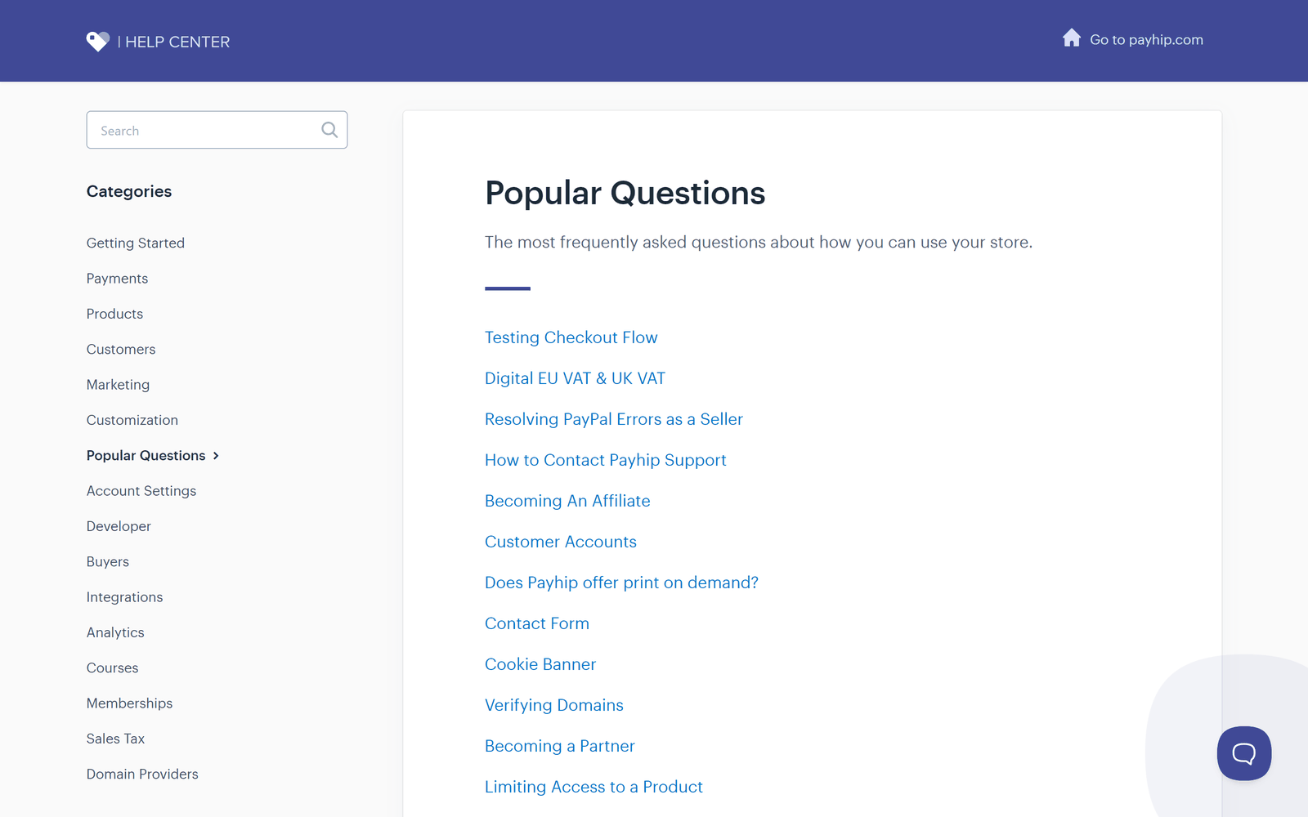Viewport: 1308px width, 817px height.
Task: Select the Payments category
Action: 117,279
